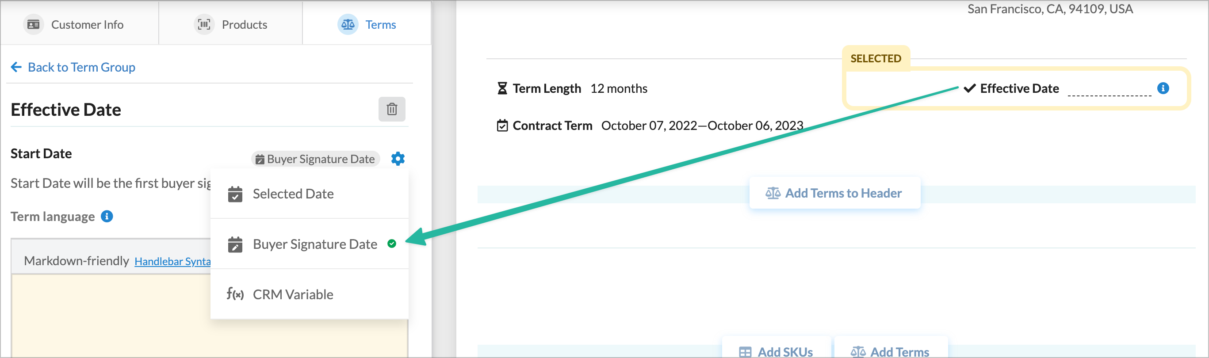Click the info icon beside Effective Date field

(x=1163, y=88)
